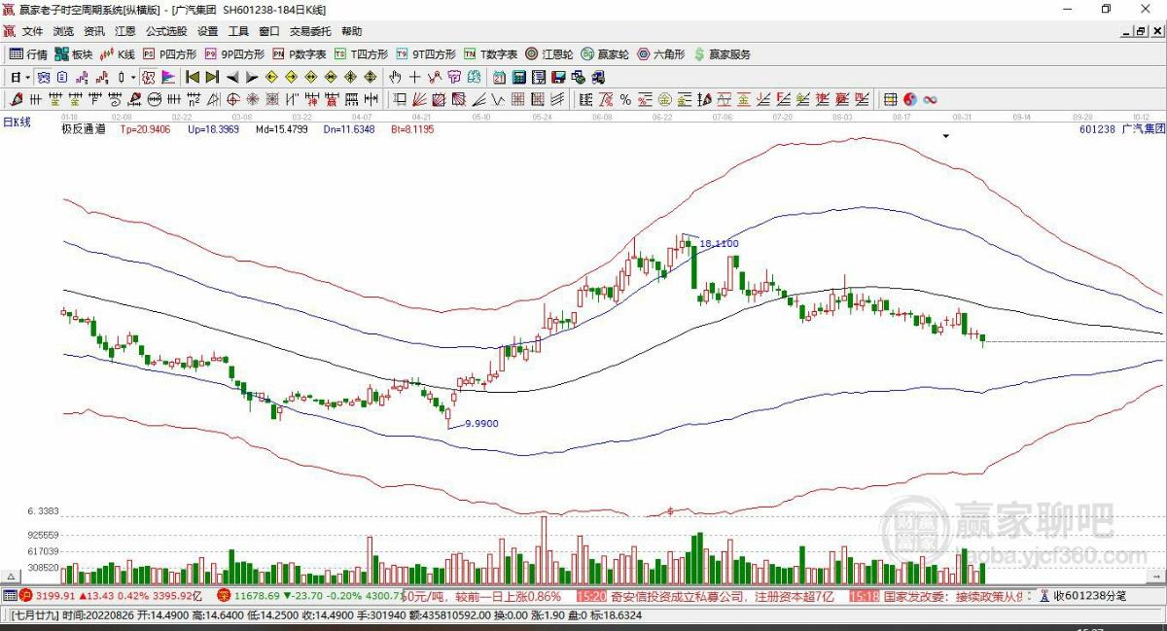The height and width of the screenshot is (631, 1167).
Task: Open the 交易委托 menu
Action: [x=310, y=31]
